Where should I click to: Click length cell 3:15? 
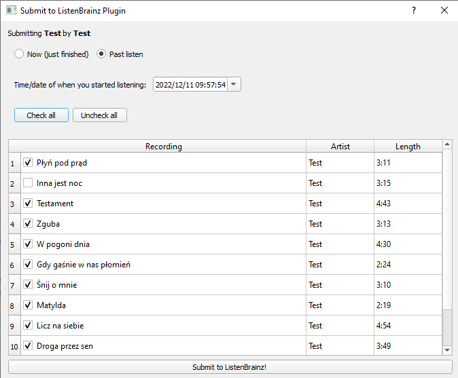[408, 183]
